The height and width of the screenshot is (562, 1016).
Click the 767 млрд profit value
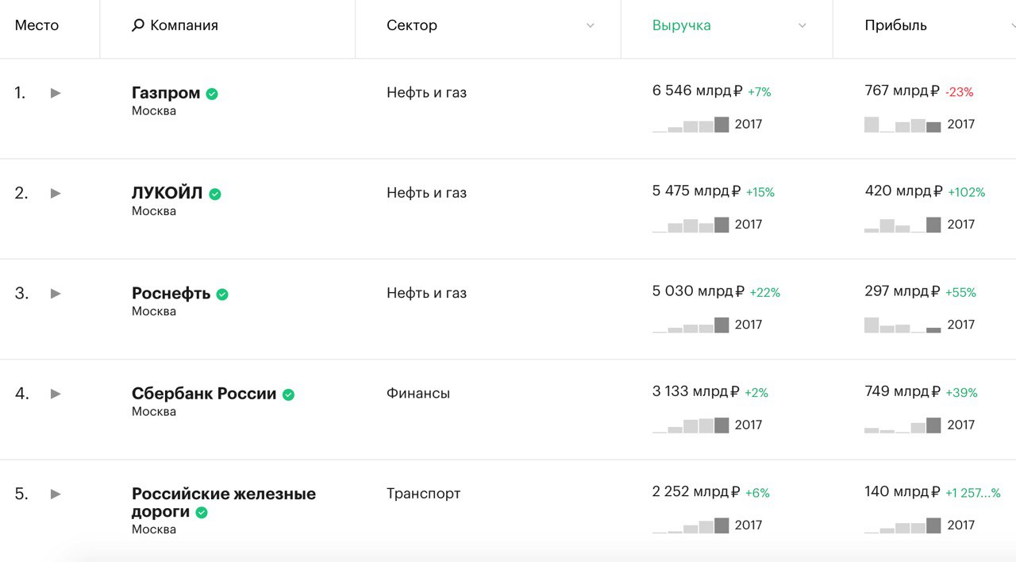pos(902,91)
